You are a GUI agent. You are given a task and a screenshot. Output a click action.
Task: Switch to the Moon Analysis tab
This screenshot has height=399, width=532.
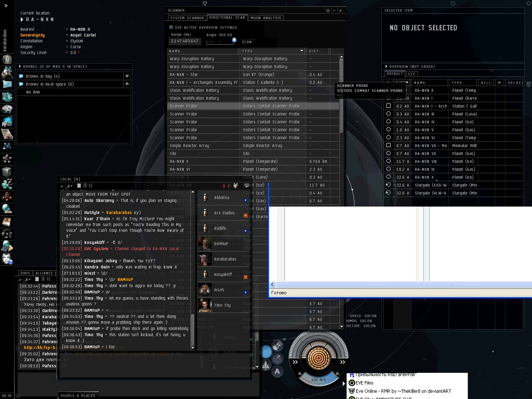(x=266, y=18)
